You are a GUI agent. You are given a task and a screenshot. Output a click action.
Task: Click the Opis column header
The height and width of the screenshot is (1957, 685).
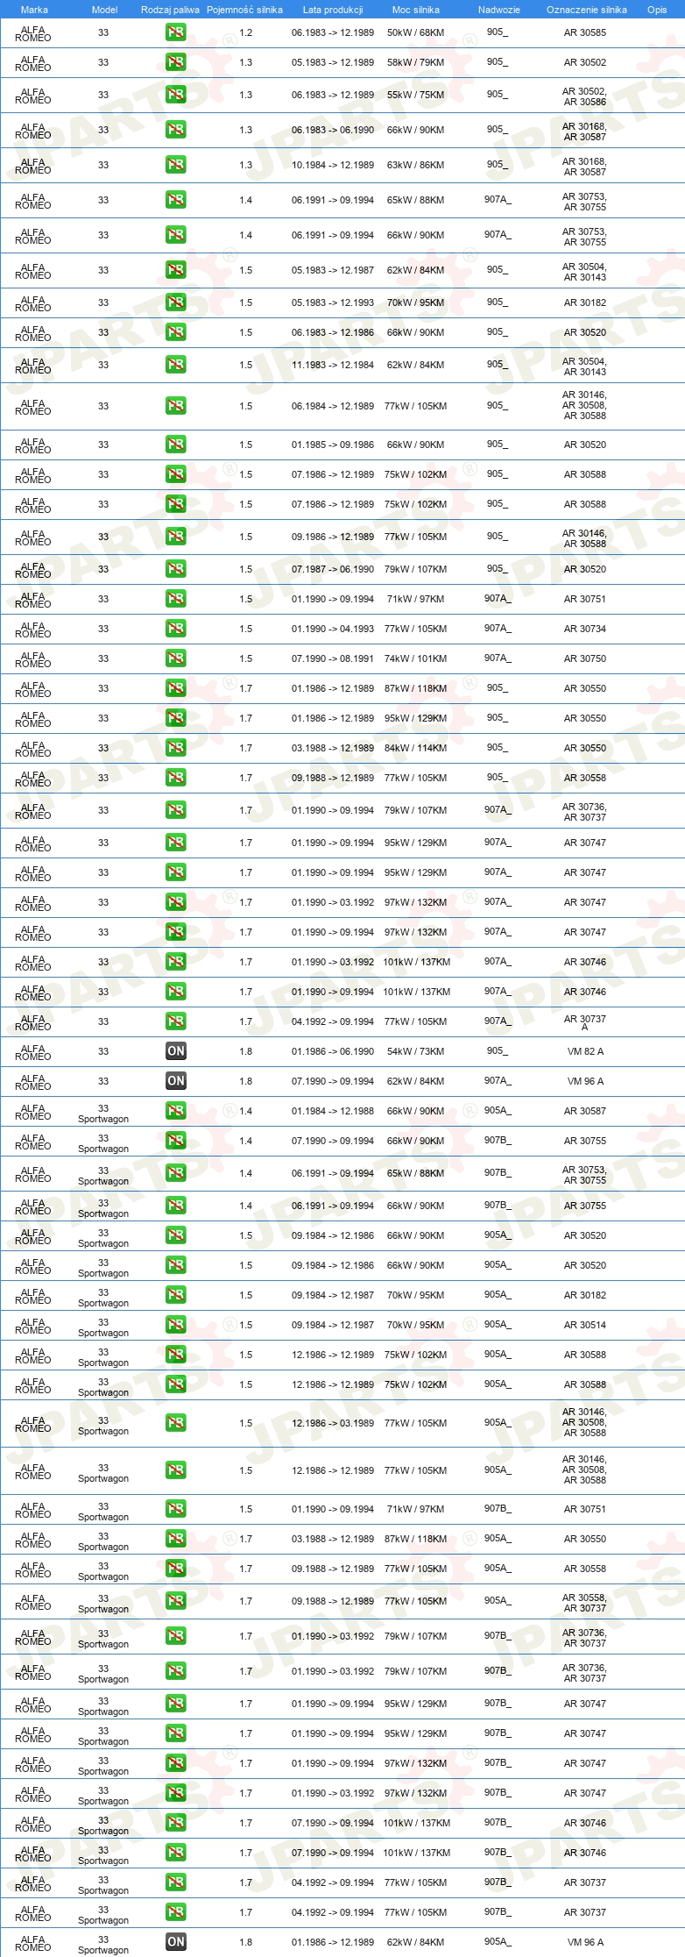pos(657,10)
